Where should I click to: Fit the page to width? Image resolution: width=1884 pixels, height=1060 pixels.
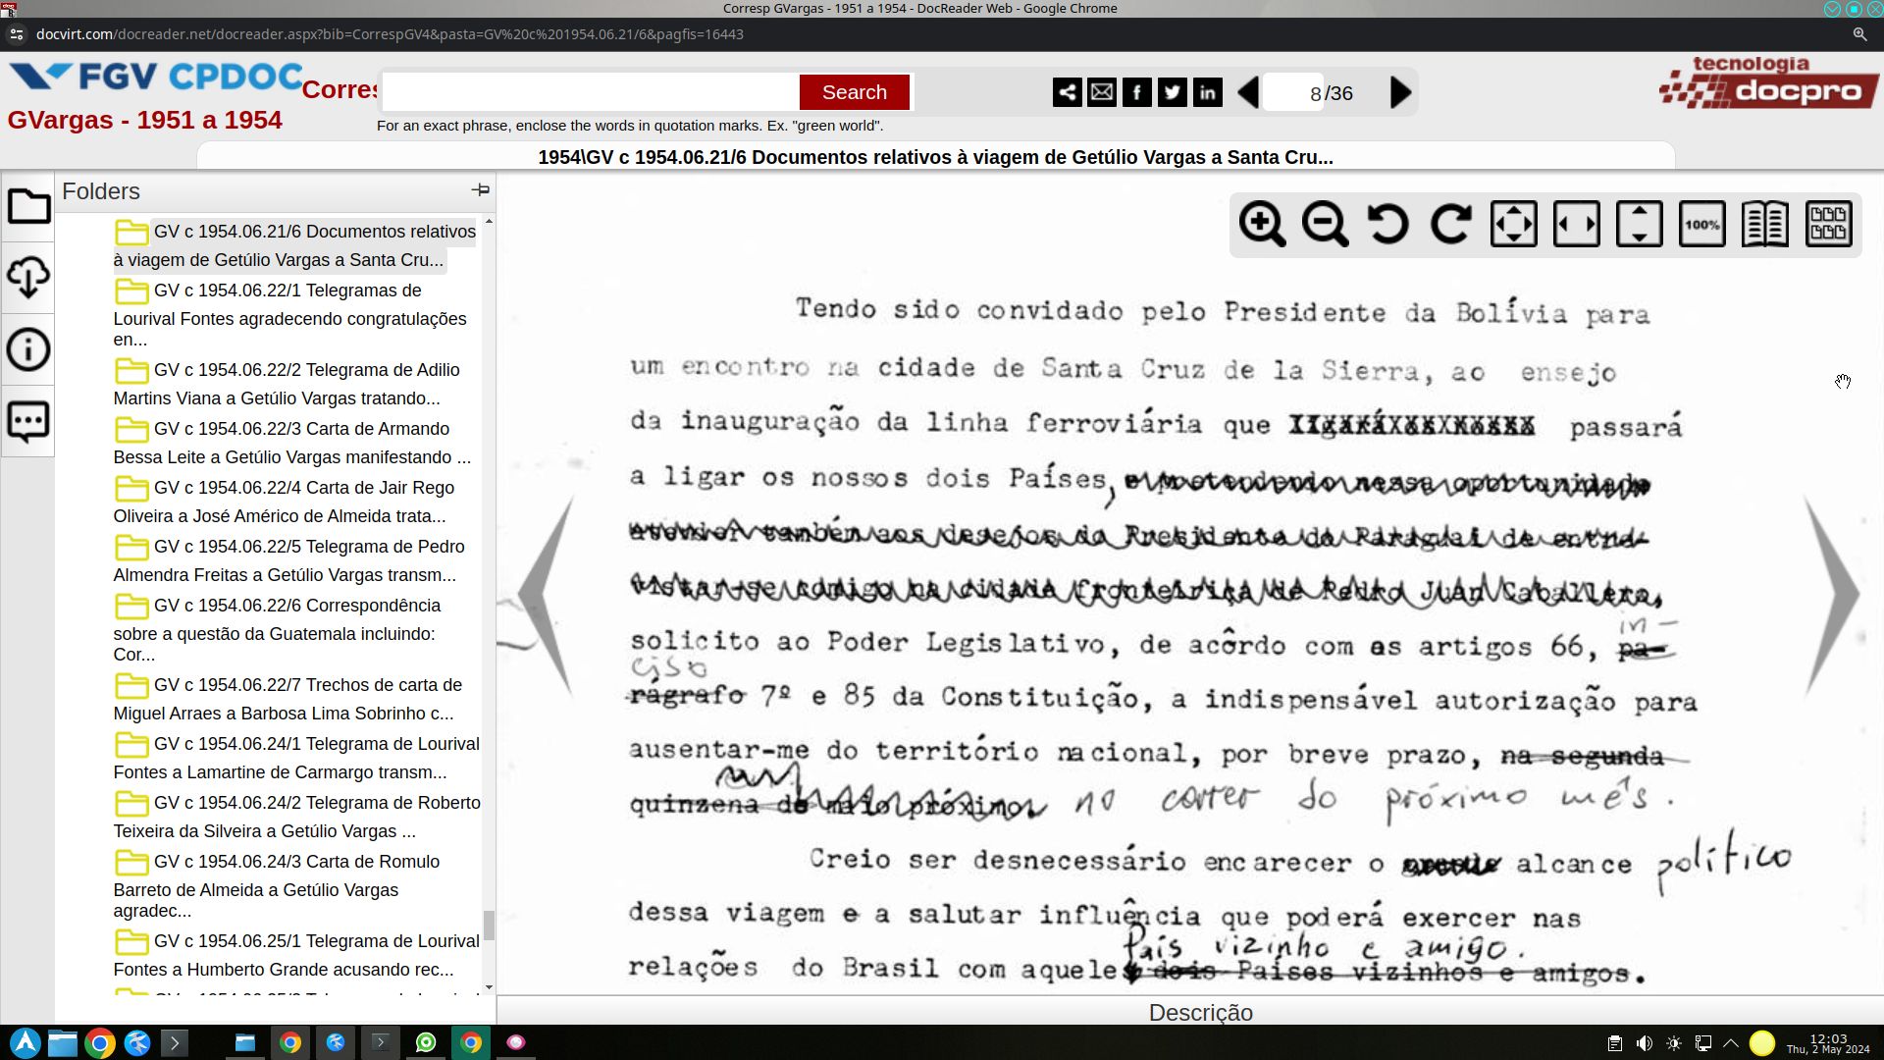click(1576, 225)
